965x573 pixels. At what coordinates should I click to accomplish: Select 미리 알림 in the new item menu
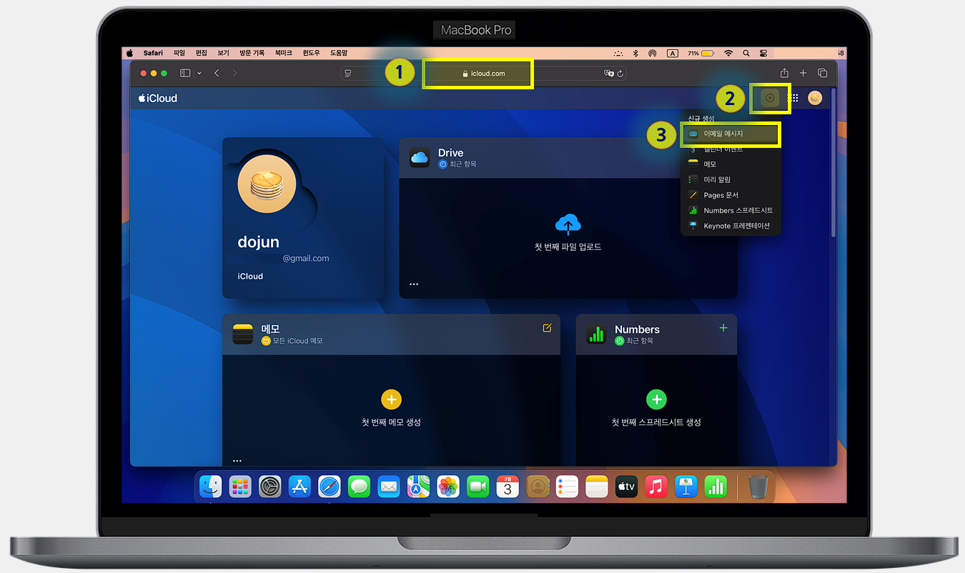point(731,179)
